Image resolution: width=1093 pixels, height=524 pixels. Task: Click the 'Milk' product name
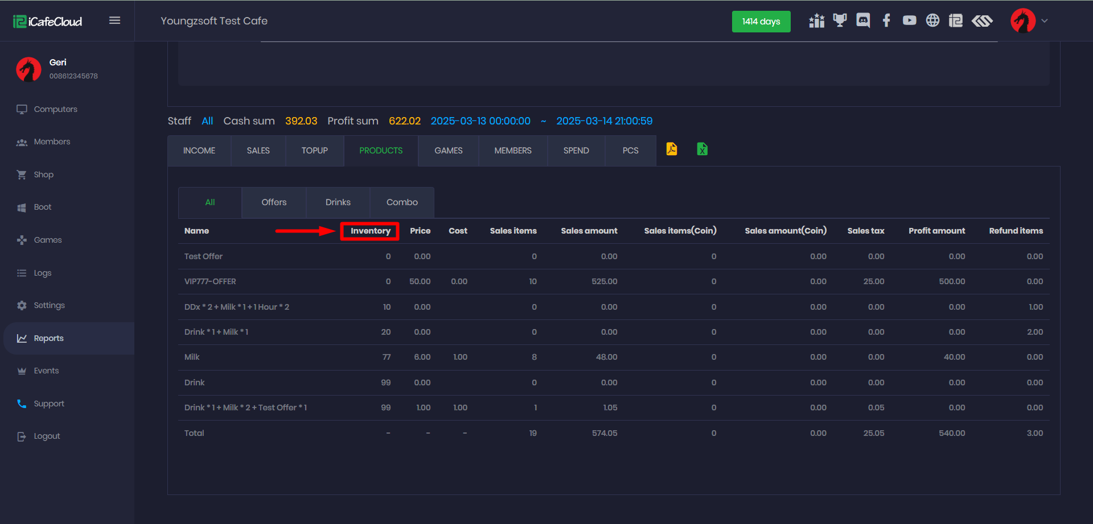coord(192,357)
